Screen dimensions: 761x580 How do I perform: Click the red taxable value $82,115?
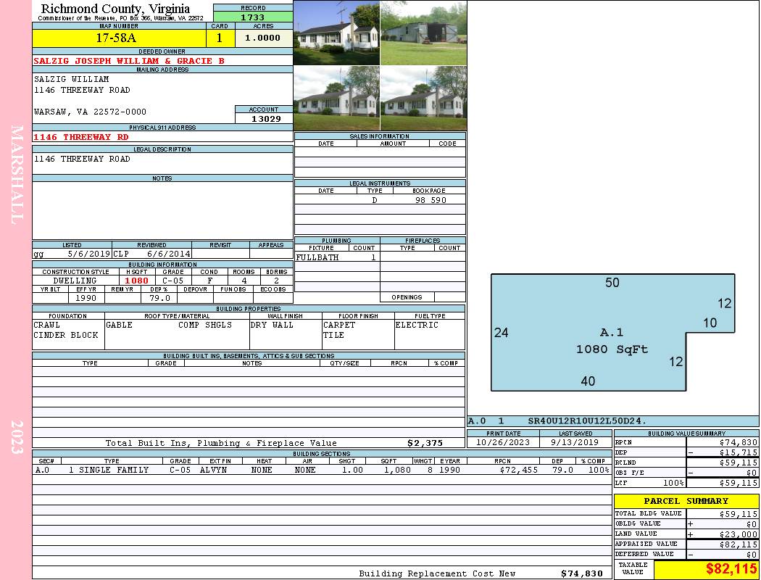coord(731,569)
